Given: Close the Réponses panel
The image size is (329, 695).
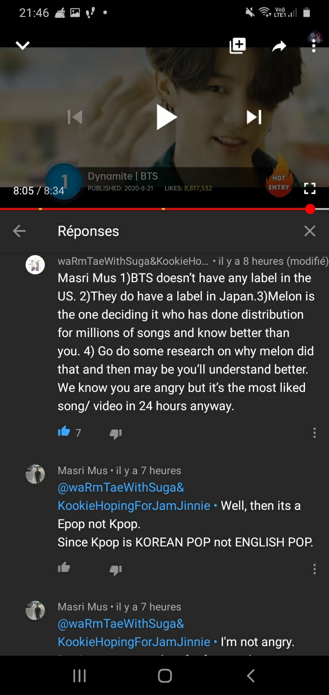Looking at the screenshot, I should pos(310,231).
